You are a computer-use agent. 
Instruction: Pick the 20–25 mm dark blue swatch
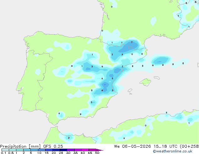(56, 150)
